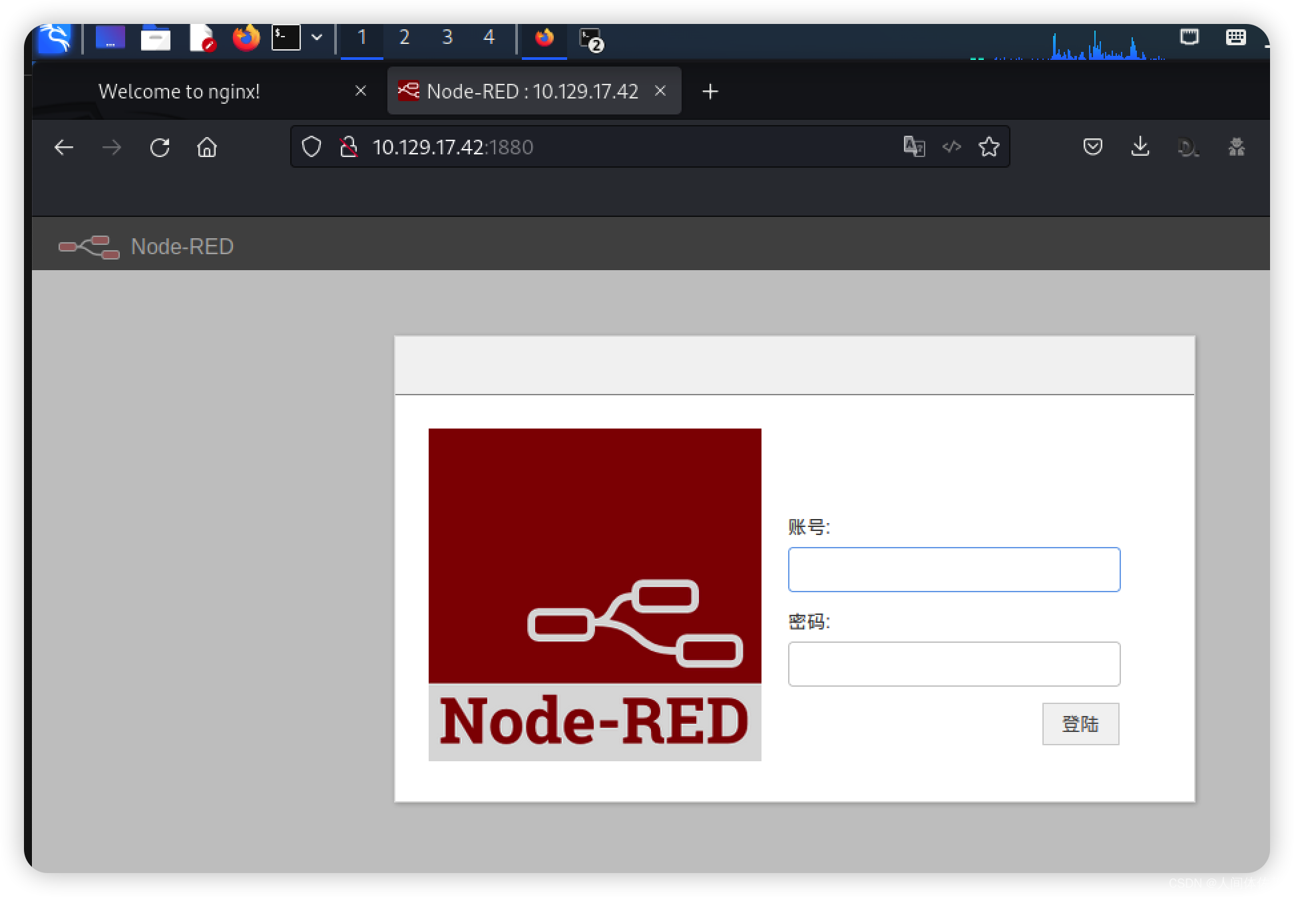Switch to workspace 4
This screenshot has height=897, width=1294.
click(489, 38)
